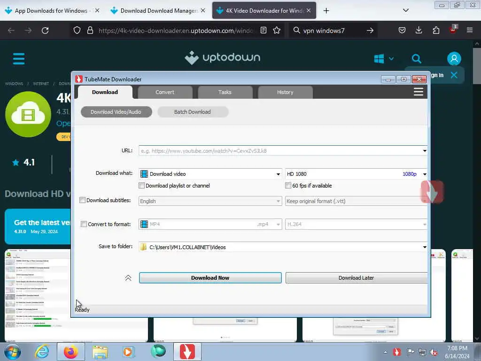Submit search with the arrow icon
This screenshot has width=481, height=361.
coord(370,31)
